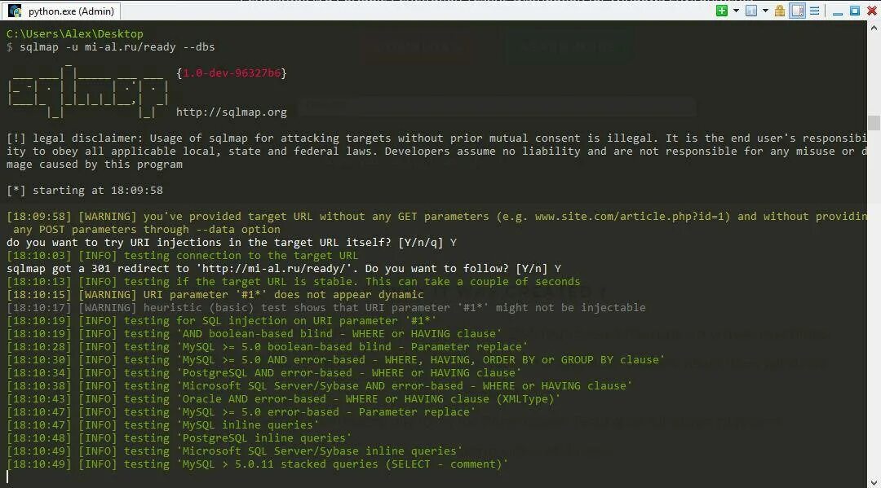
Task: Click the '[*] starting at 18:09:58' line
Action: point(85,190)
